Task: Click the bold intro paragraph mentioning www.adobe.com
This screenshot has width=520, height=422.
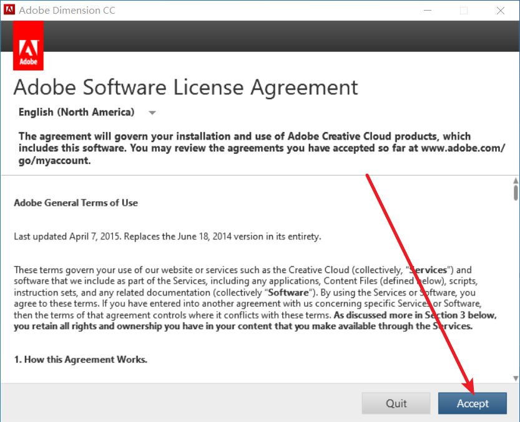Action: pyautogui.click(x=262, y=148)
